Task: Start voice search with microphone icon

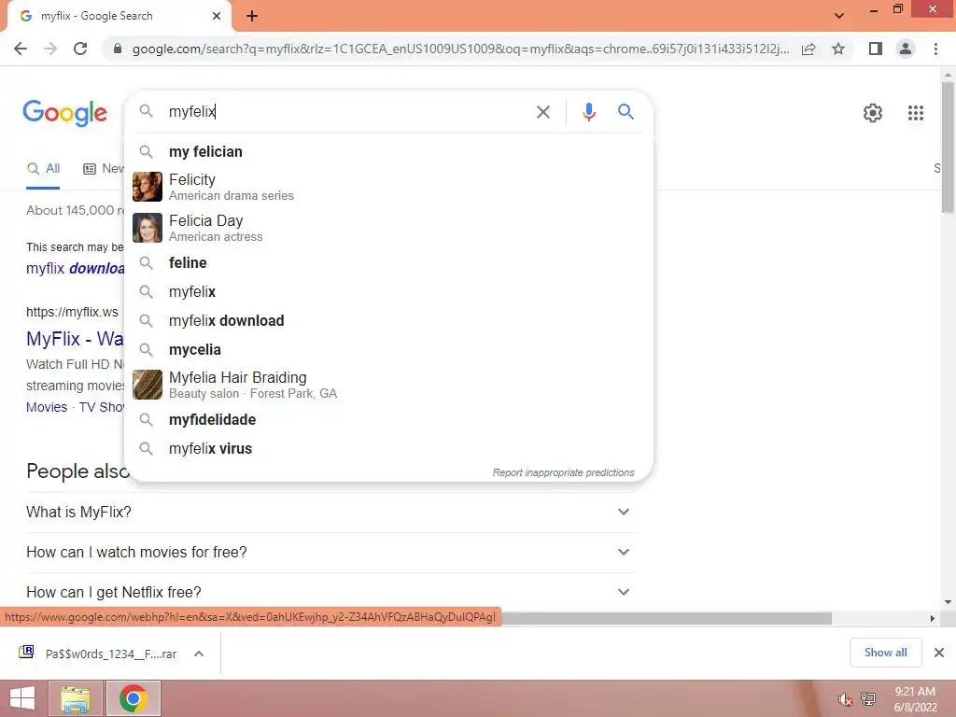Action: pyautogui.click(x=588, y=112)
